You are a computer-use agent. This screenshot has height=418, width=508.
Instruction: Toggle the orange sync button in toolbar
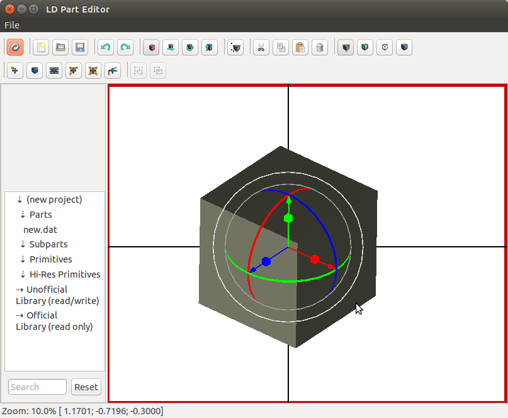(15, 47)
